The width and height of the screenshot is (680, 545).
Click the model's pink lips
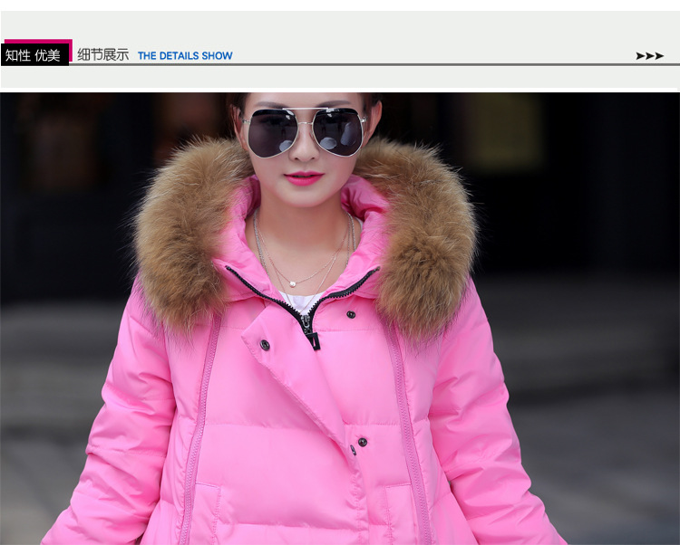304,178
